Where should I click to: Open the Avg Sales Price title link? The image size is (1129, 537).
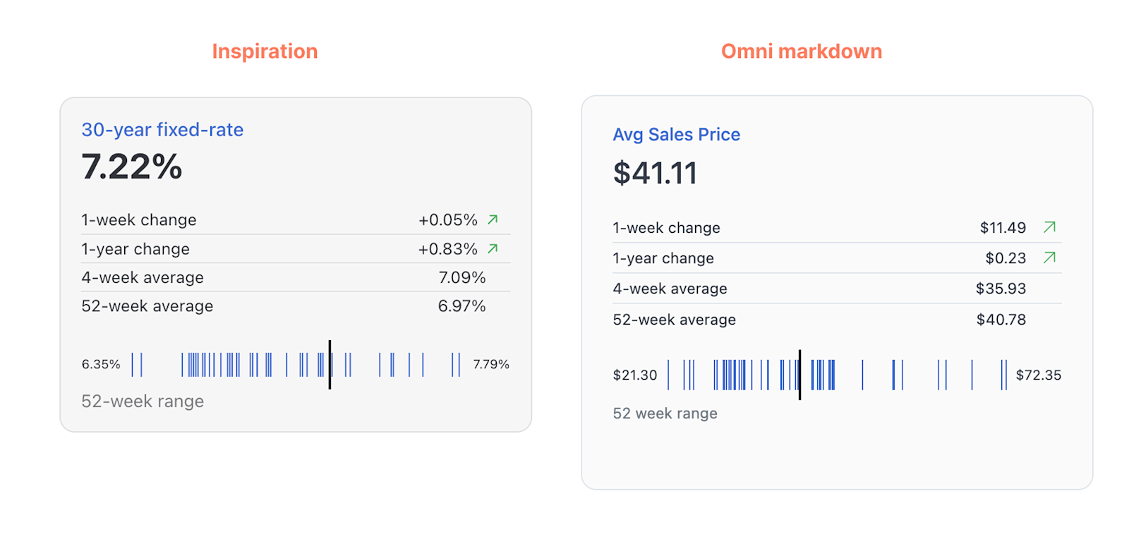(676, 135)
